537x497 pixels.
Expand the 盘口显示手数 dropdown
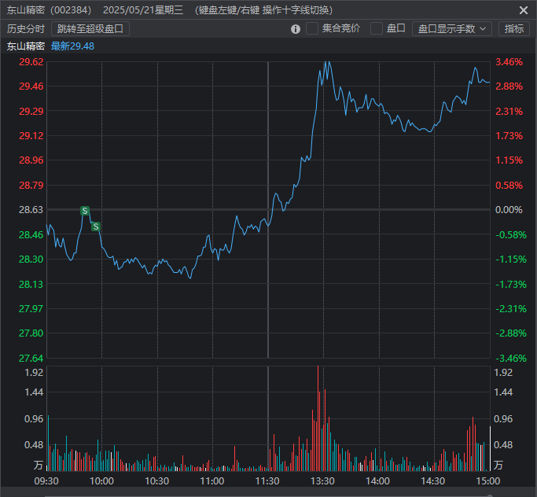[451, 29]
